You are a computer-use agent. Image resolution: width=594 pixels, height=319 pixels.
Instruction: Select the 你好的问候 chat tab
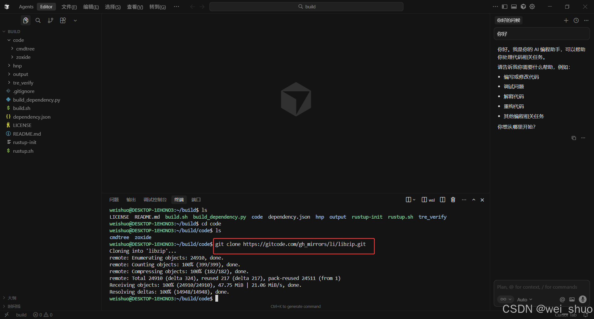coord(509,20)
